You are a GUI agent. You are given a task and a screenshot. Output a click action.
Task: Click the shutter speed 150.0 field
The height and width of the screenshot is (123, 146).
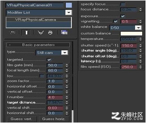pos(129,46)
